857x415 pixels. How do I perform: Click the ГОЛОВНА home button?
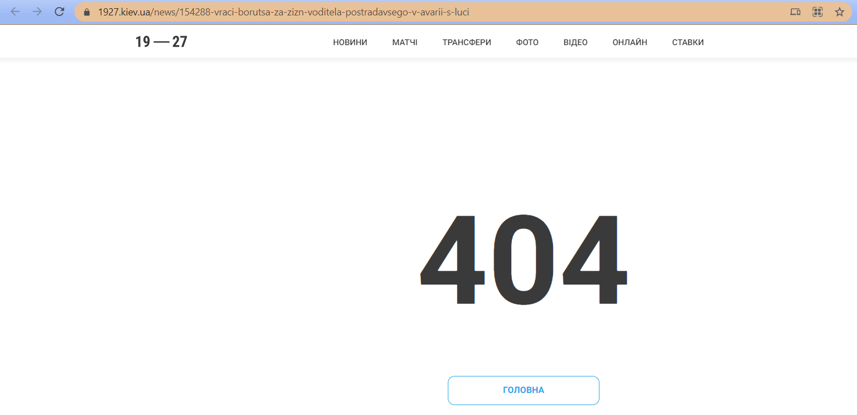[x=523, y=390]
